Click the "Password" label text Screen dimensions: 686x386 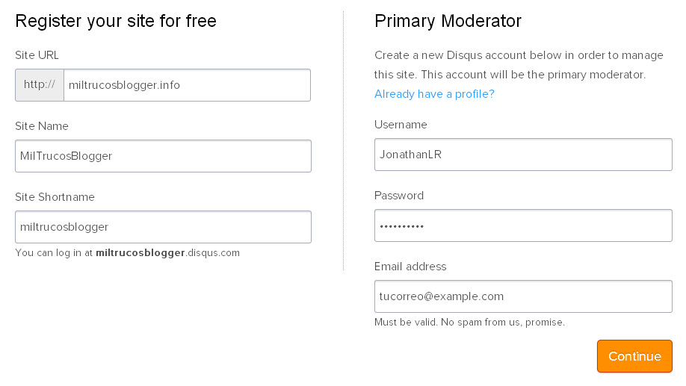399,196
